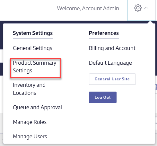157x146 pixels.
Task: Click the small gray down arrow behind the menu
Action: [156, 124]
